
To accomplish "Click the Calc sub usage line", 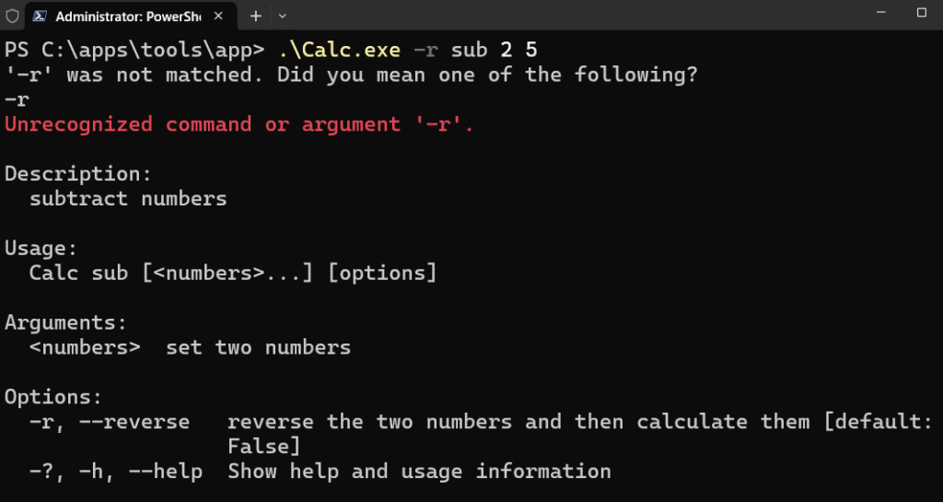I will 233,273.
